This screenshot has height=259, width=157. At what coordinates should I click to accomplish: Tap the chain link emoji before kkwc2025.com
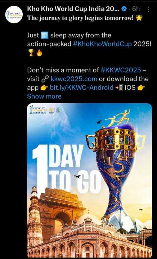45,79
